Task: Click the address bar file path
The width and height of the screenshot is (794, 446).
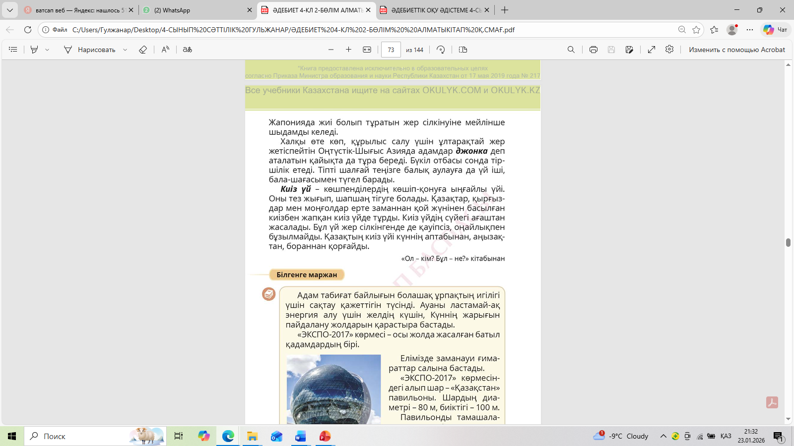Action: 293,30
